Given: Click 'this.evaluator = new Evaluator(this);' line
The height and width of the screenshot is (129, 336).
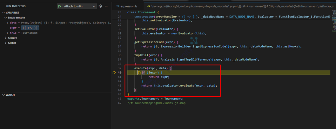Looking at the screenshot, I should pyautogui.click(x=174, y=33).
